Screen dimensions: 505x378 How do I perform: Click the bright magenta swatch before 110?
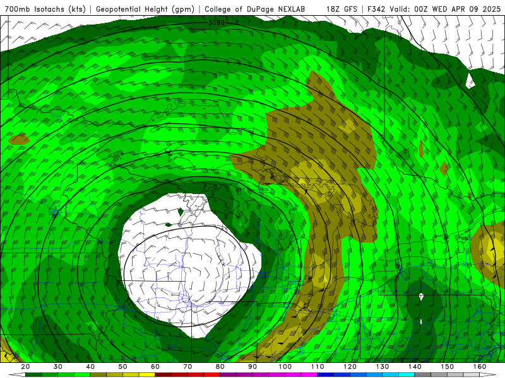click(309, 375)
